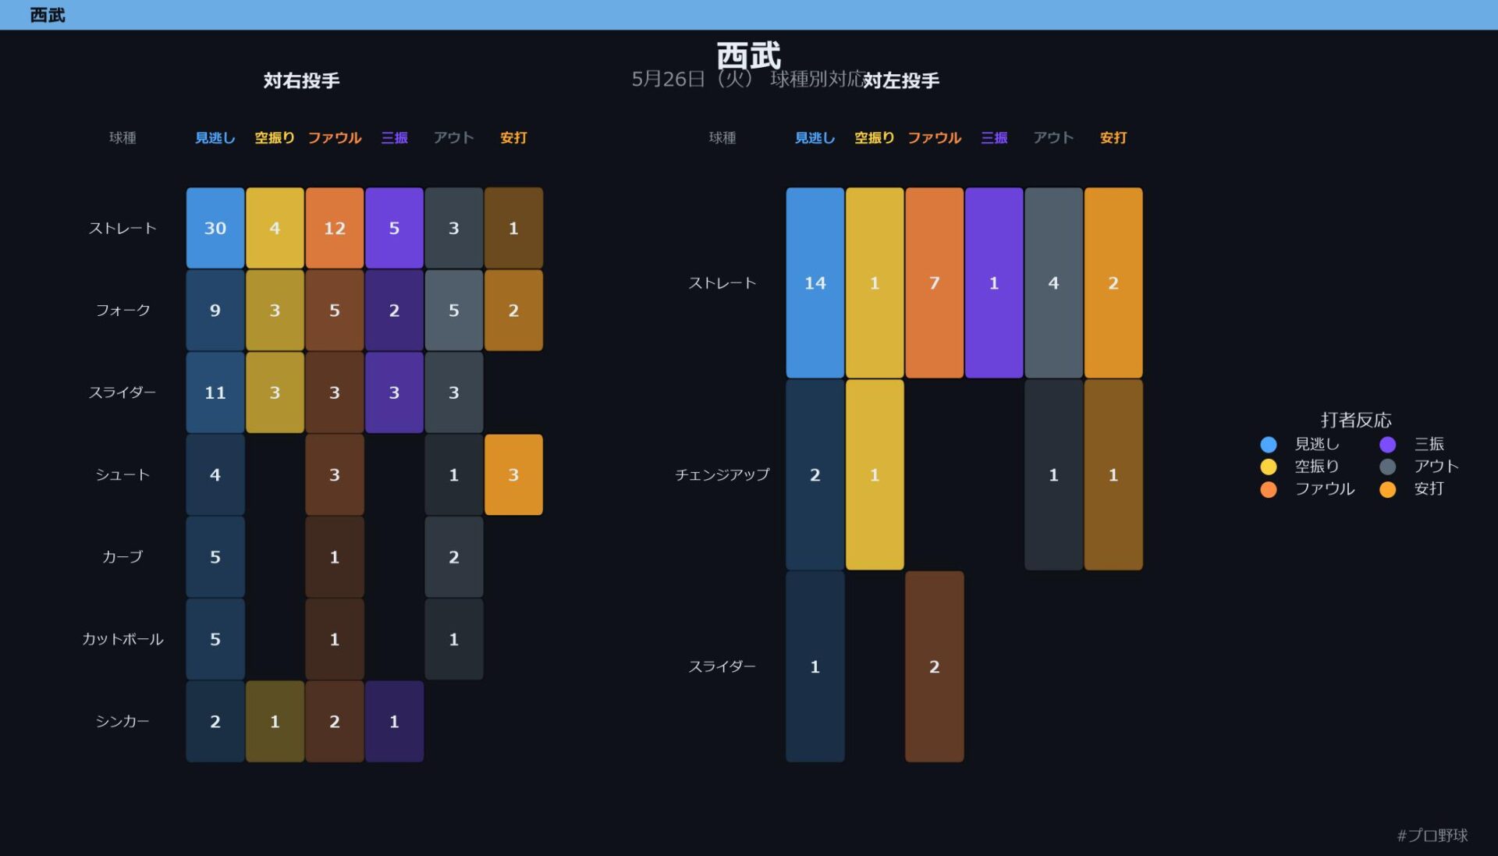Select the 対右投手 スライダー 見逃し cell showing 11
Image resolution: width=1498 pixels, height=856 pixels.
215,392
